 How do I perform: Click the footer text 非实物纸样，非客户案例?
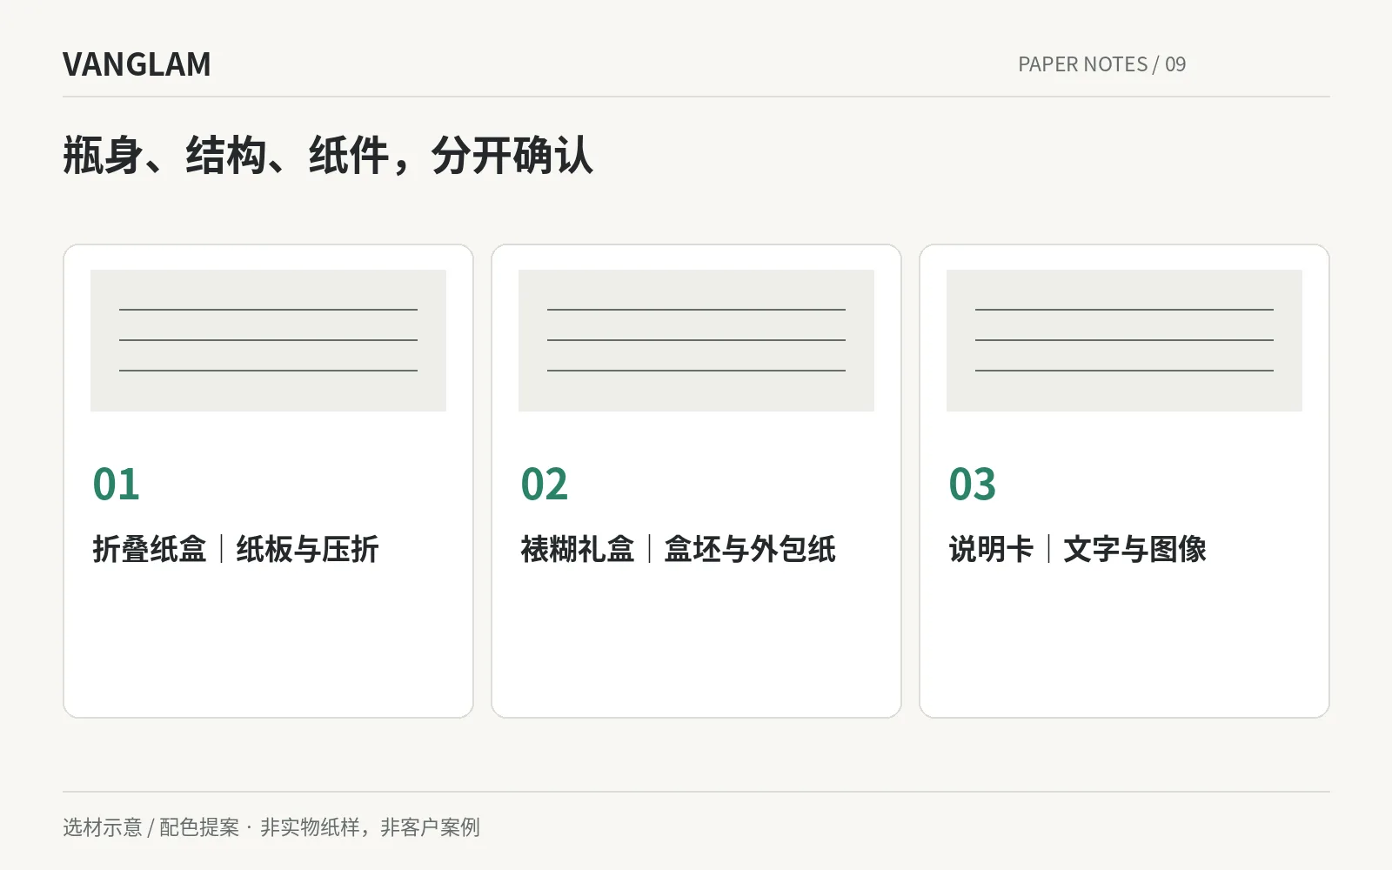tap(370, 827)
